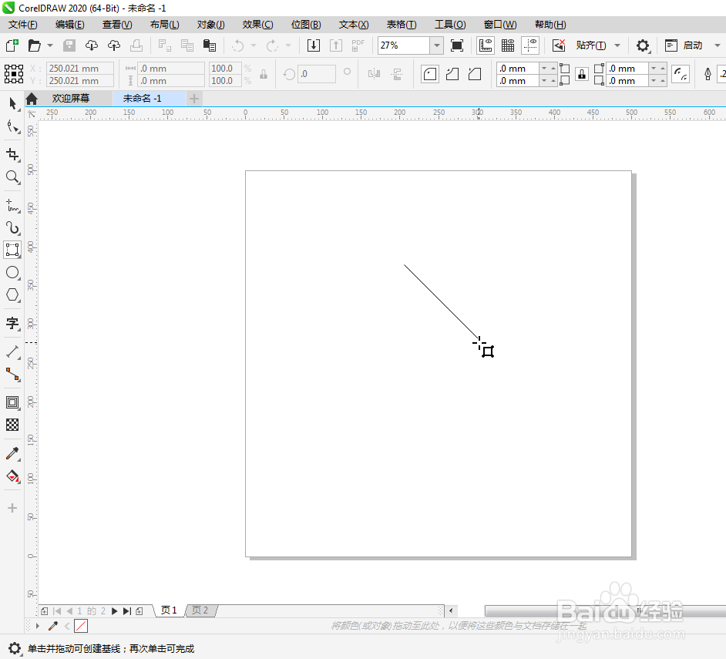Open the 帮助(H) menu
The height and width of the screenshot is (659, 726).
[550, 25]
